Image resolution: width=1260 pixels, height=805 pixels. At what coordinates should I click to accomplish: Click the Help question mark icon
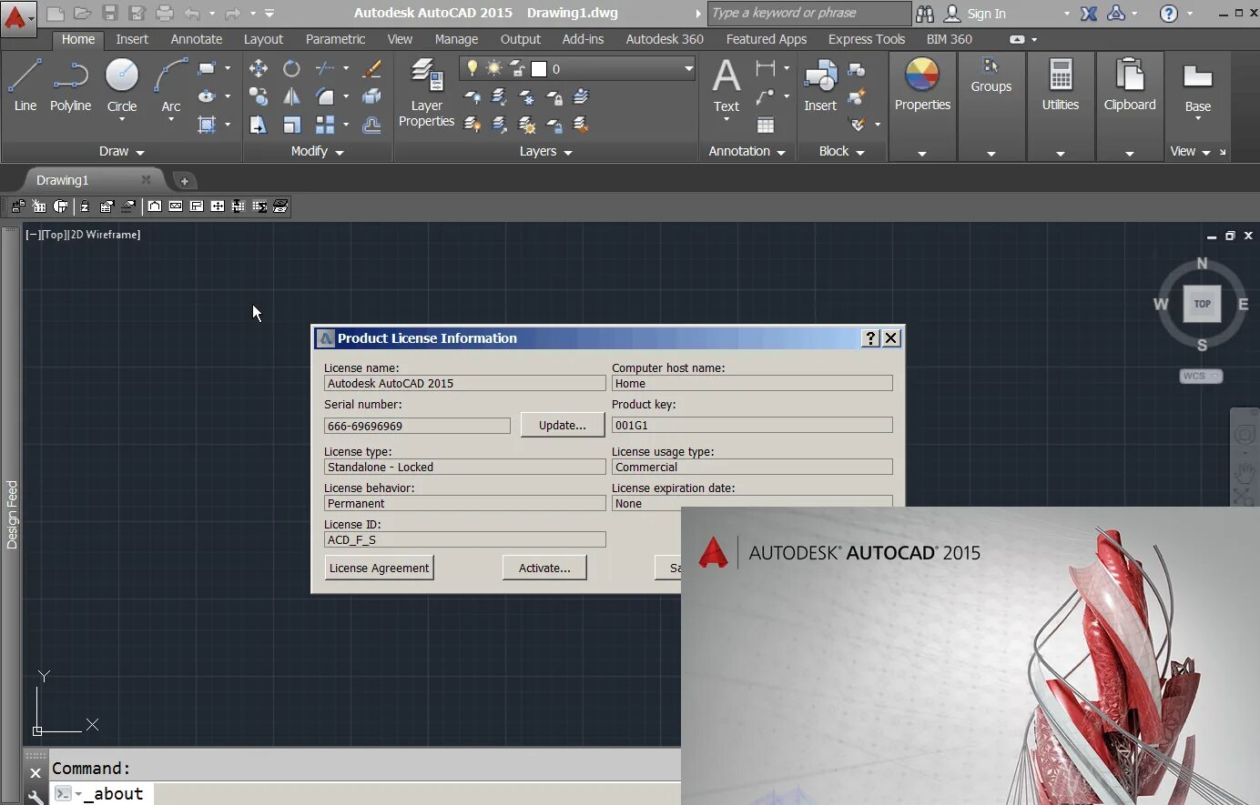1169,14
